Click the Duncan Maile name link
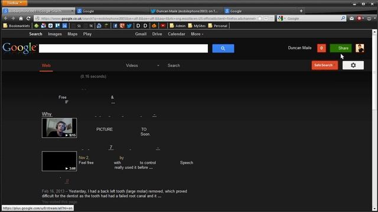 [x=299, y=48]
